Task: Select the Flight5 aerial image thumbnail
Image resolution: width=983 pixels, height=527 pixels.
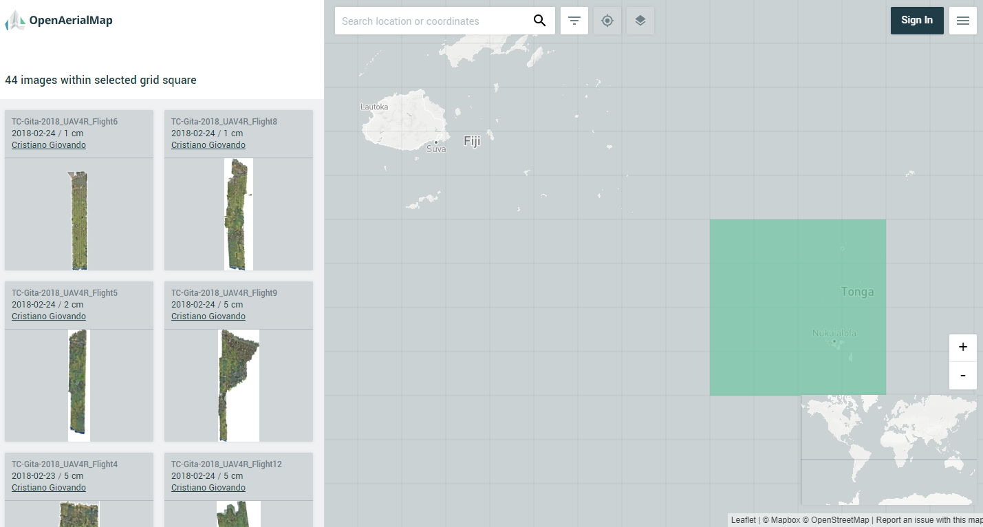Action: click(x=79, y=385)
